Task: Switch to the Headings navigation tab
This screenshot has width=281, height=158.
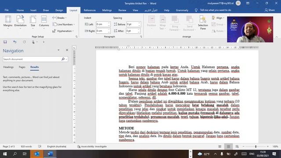Action: [x=8, y=67]
